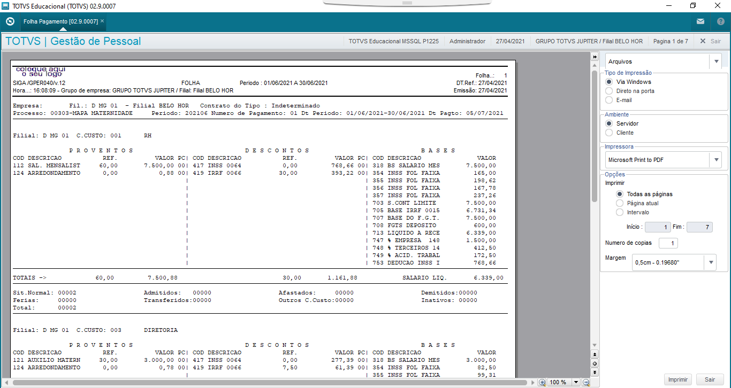This screenshot has height=388, width=731.
Task: Click the 419 IRRF 0066 row under RH
Action: click(279, 173)
